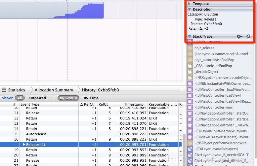The width and height of the screenshot is (257, 166).
Task: Click icon beside UINib instantiateWithOwner frame
Action: click(190, 83)
